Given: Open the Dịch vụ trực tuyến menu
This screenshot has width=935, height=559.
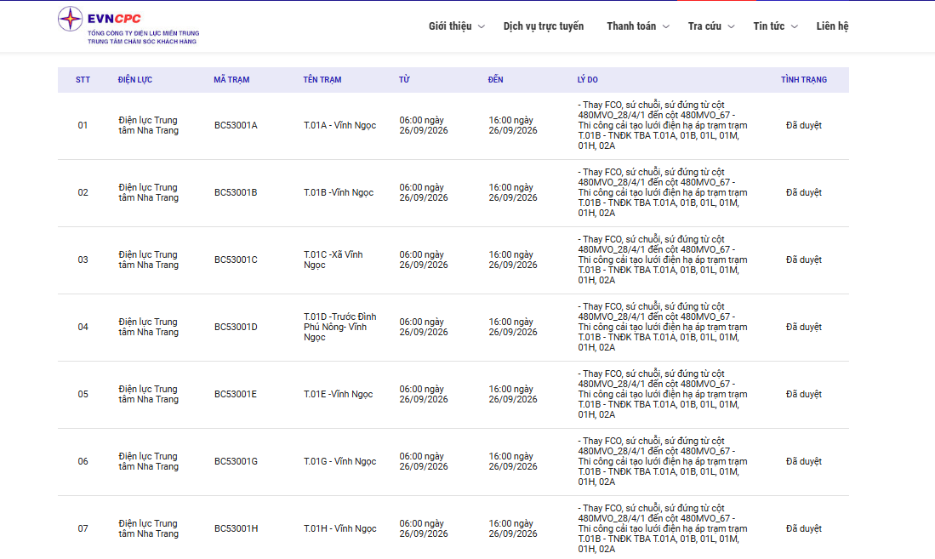Looking at the screenshot, I should 544,26.
